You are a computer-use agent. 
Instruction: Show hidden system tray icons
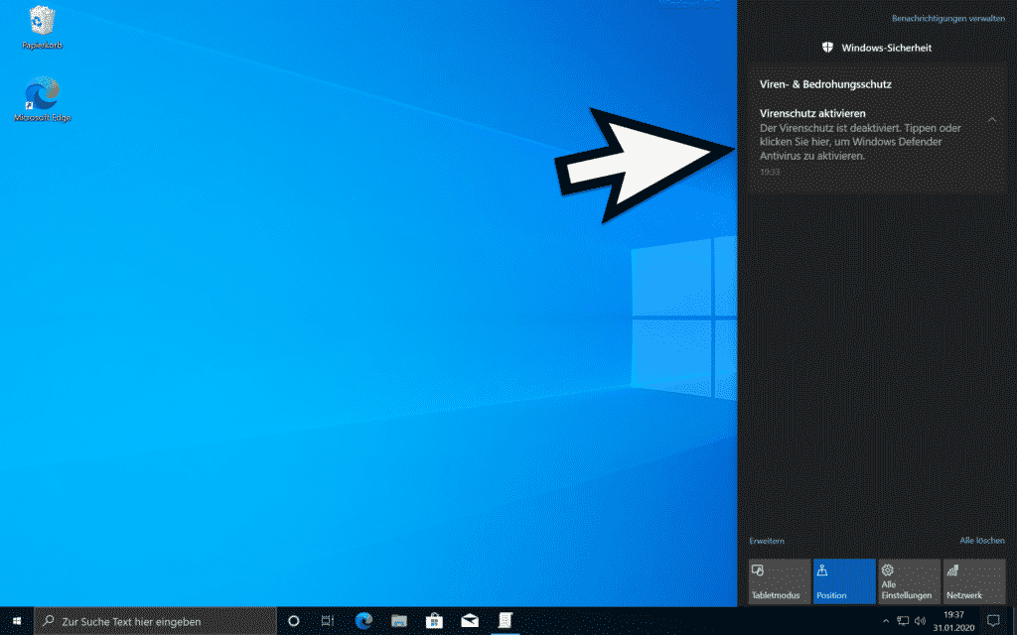click(x=886, y=621)
